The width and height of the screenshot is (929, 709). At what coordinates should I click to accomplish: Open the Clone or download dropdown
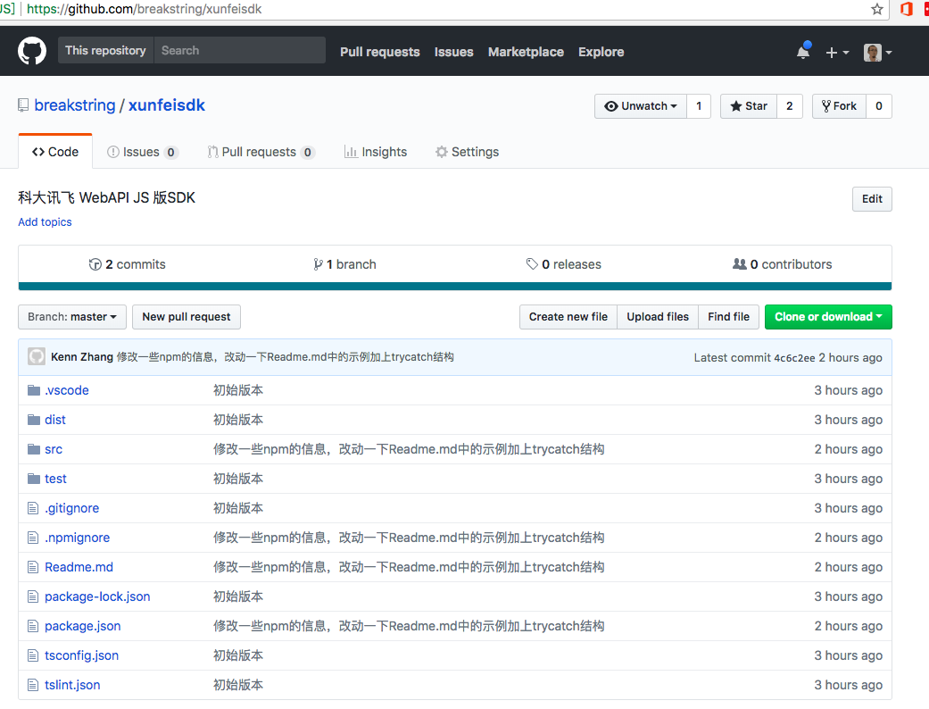click(x=828, y=317)
